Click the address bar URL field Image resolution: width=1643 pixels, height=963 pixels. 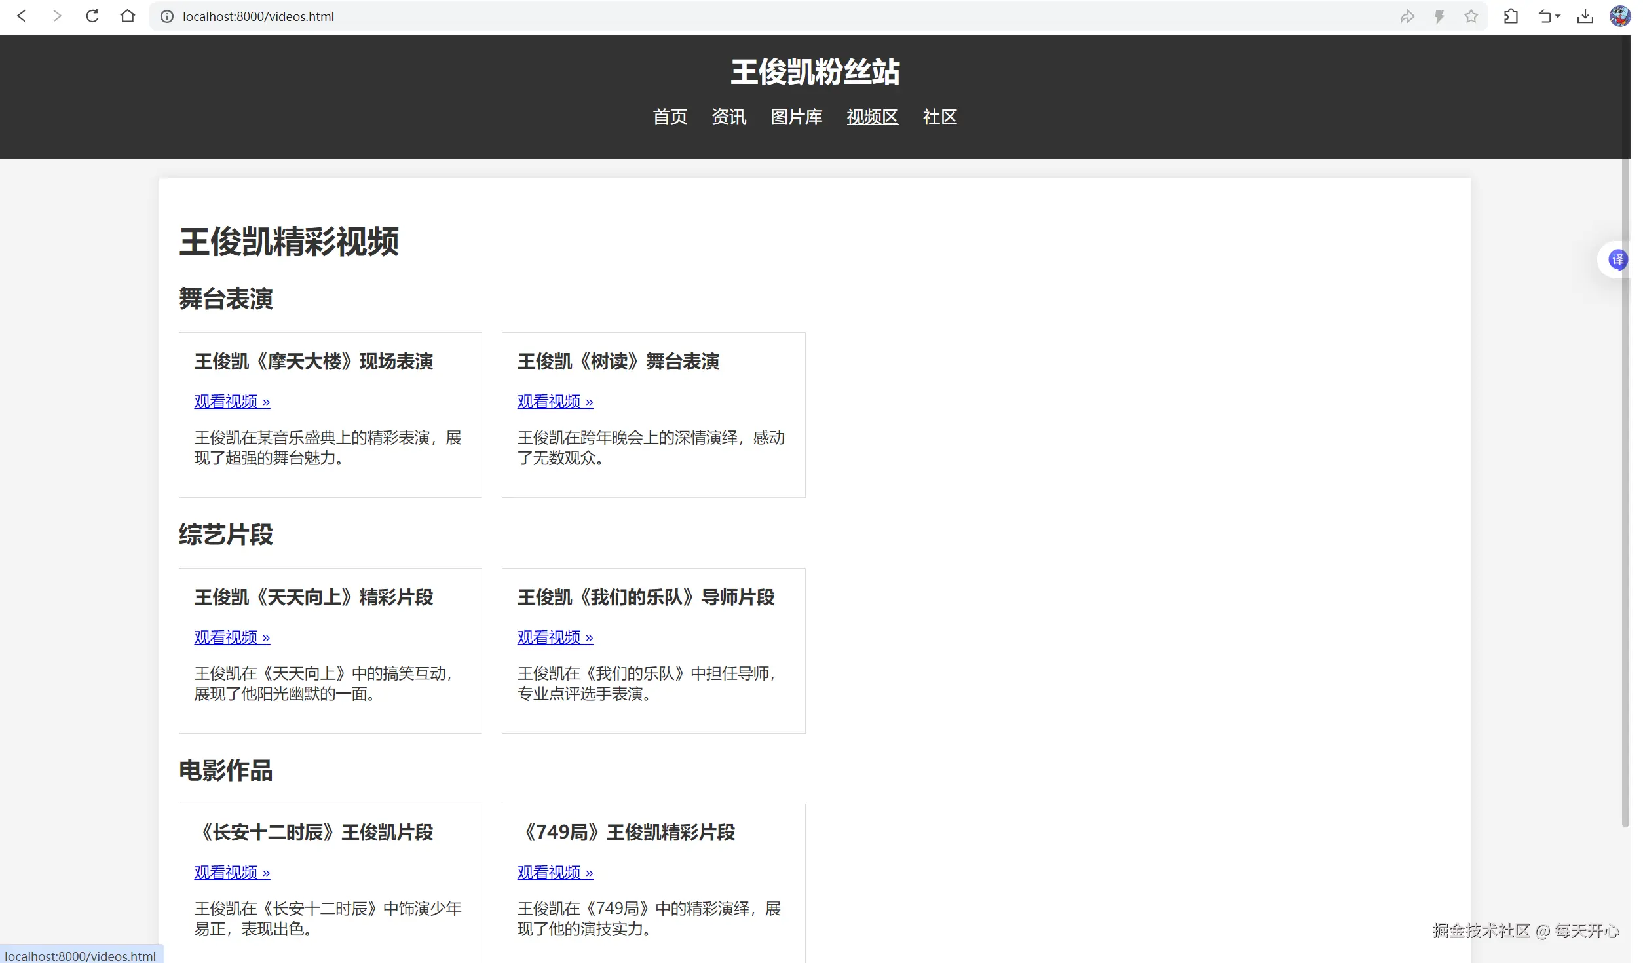(x=786, y=16)
